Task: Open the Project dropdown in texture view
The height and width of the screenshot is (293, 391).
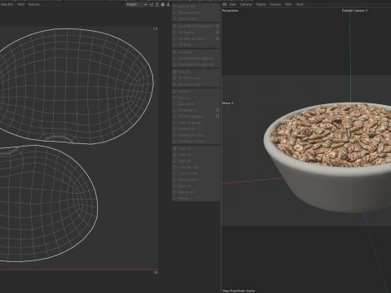Action: (136, 4)
